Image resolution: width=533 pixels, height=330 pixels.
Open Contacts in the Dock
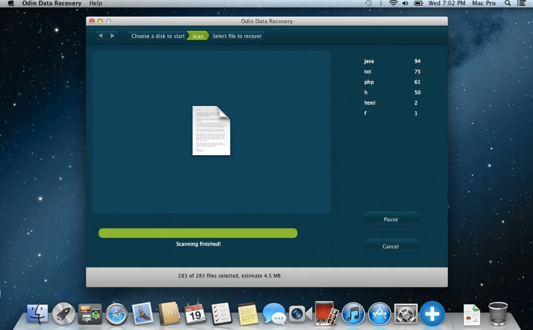coord(169,313)
